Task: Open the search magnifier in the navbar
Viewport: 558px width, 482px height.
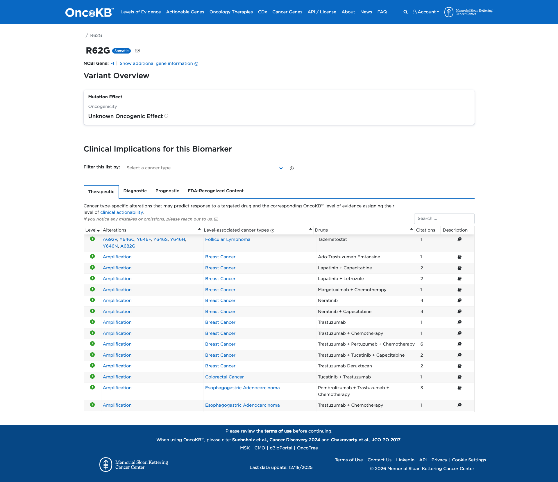Action: (405, 12)
